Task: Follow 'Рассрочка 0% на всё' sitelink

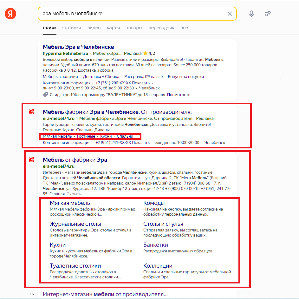Action: click(x=144, y=77)
